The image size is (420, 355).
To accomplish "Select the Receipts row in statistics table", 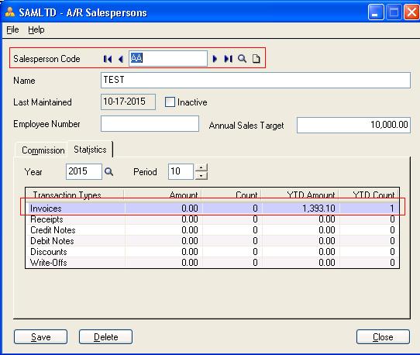I will [x=212, y=219].
